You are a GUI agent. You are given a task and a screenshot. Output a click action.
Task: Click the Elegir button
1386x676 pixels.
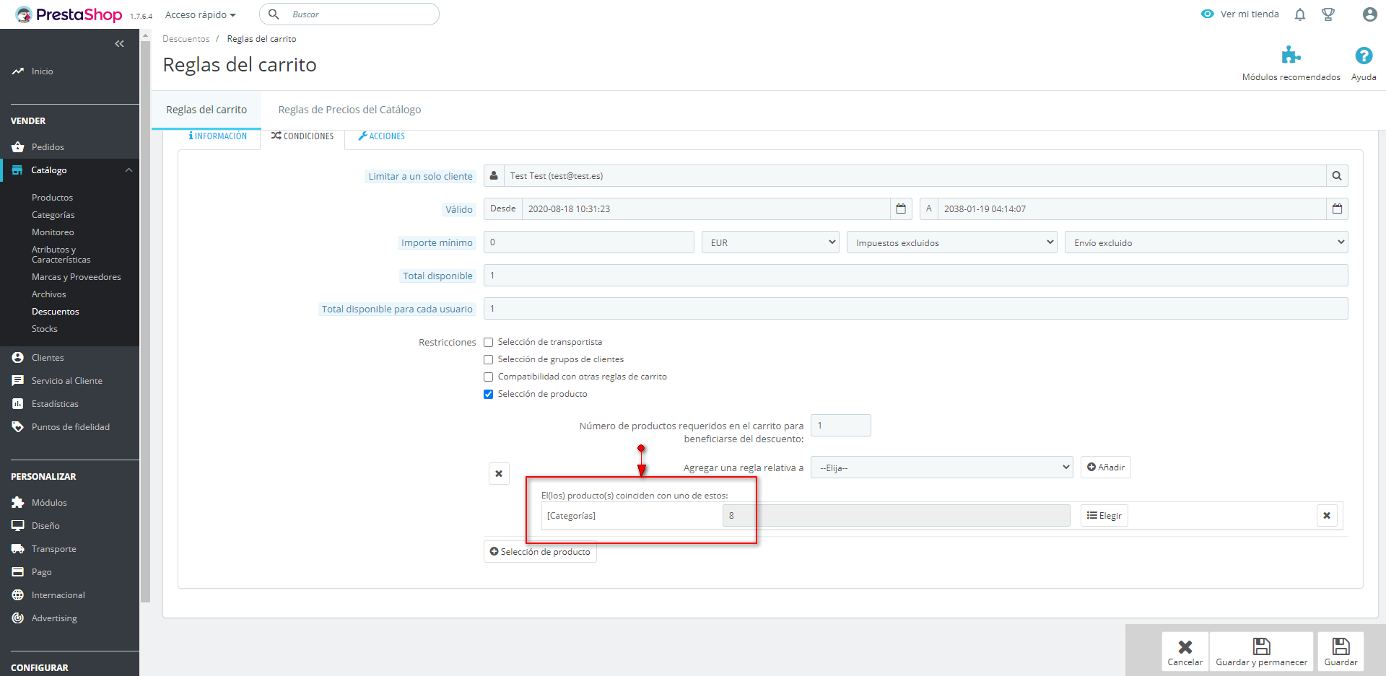1104,516
